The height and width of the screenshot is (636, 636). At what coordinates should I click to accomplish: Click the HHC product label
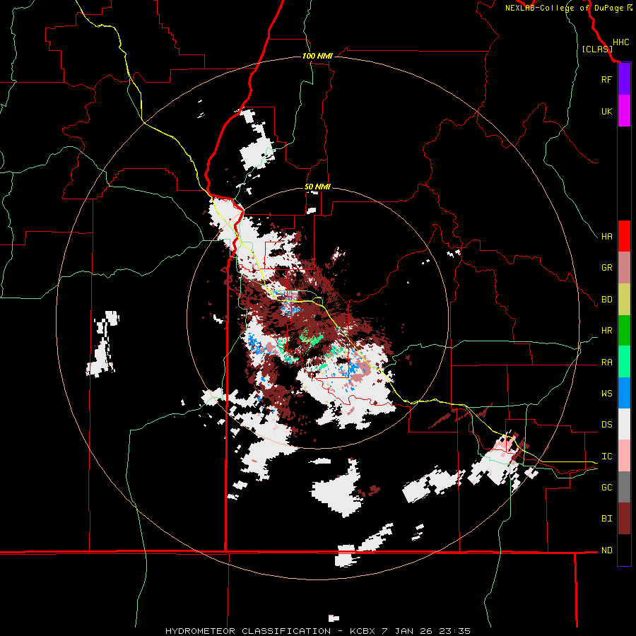620,42
